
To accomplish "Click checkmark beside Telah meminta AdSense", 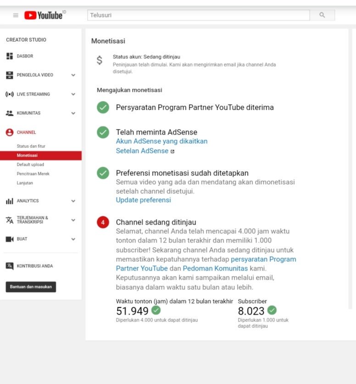I will click(103, 132).
